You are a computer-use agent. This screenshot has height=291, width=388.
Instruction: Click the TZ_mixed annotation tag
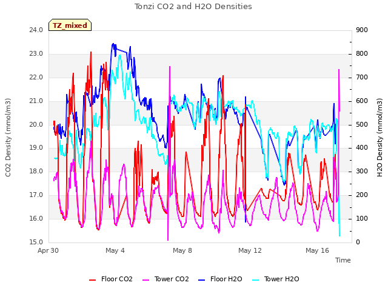70,25
